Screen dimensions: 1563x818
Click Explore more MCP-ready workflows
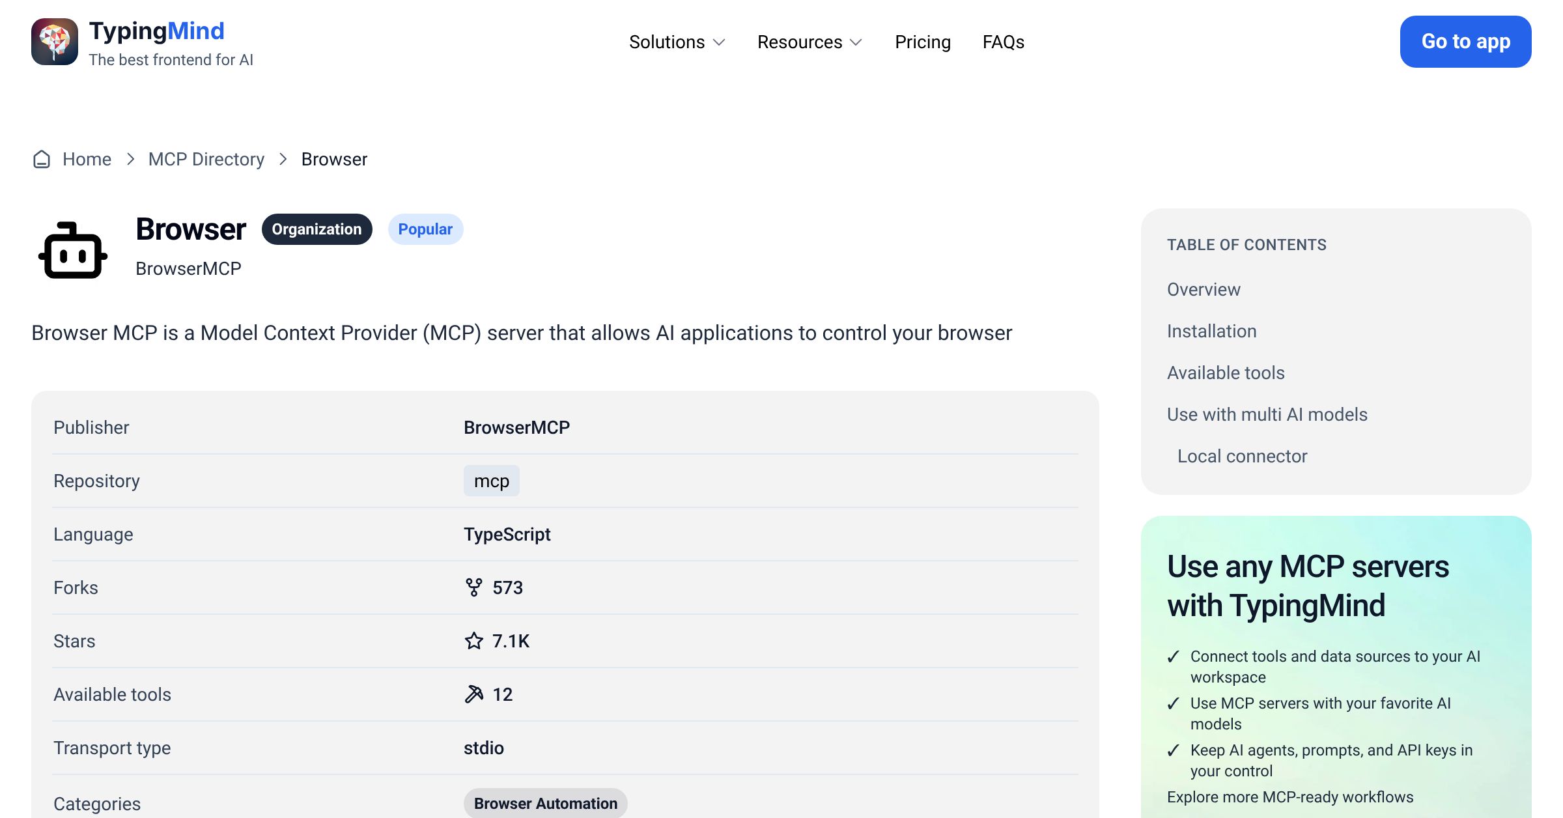1290,797
